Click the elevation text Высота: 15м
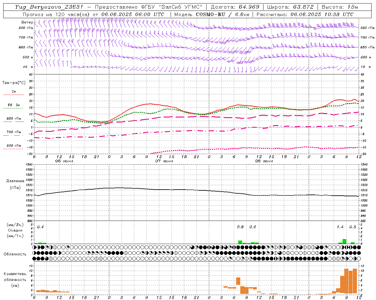The width and height of the screenshot is (376, 300). pyautogui.click(x=340, y=7)
